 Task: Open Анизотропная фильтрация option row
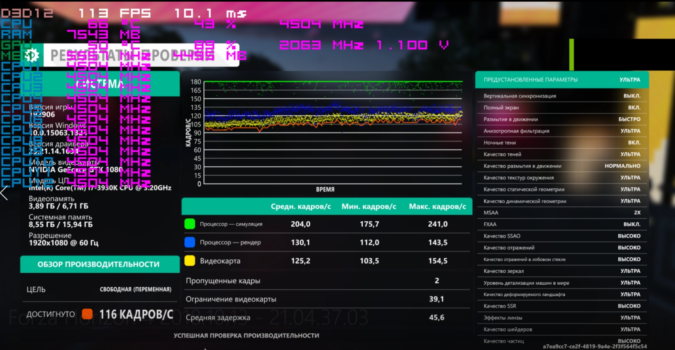pos(562,131)
